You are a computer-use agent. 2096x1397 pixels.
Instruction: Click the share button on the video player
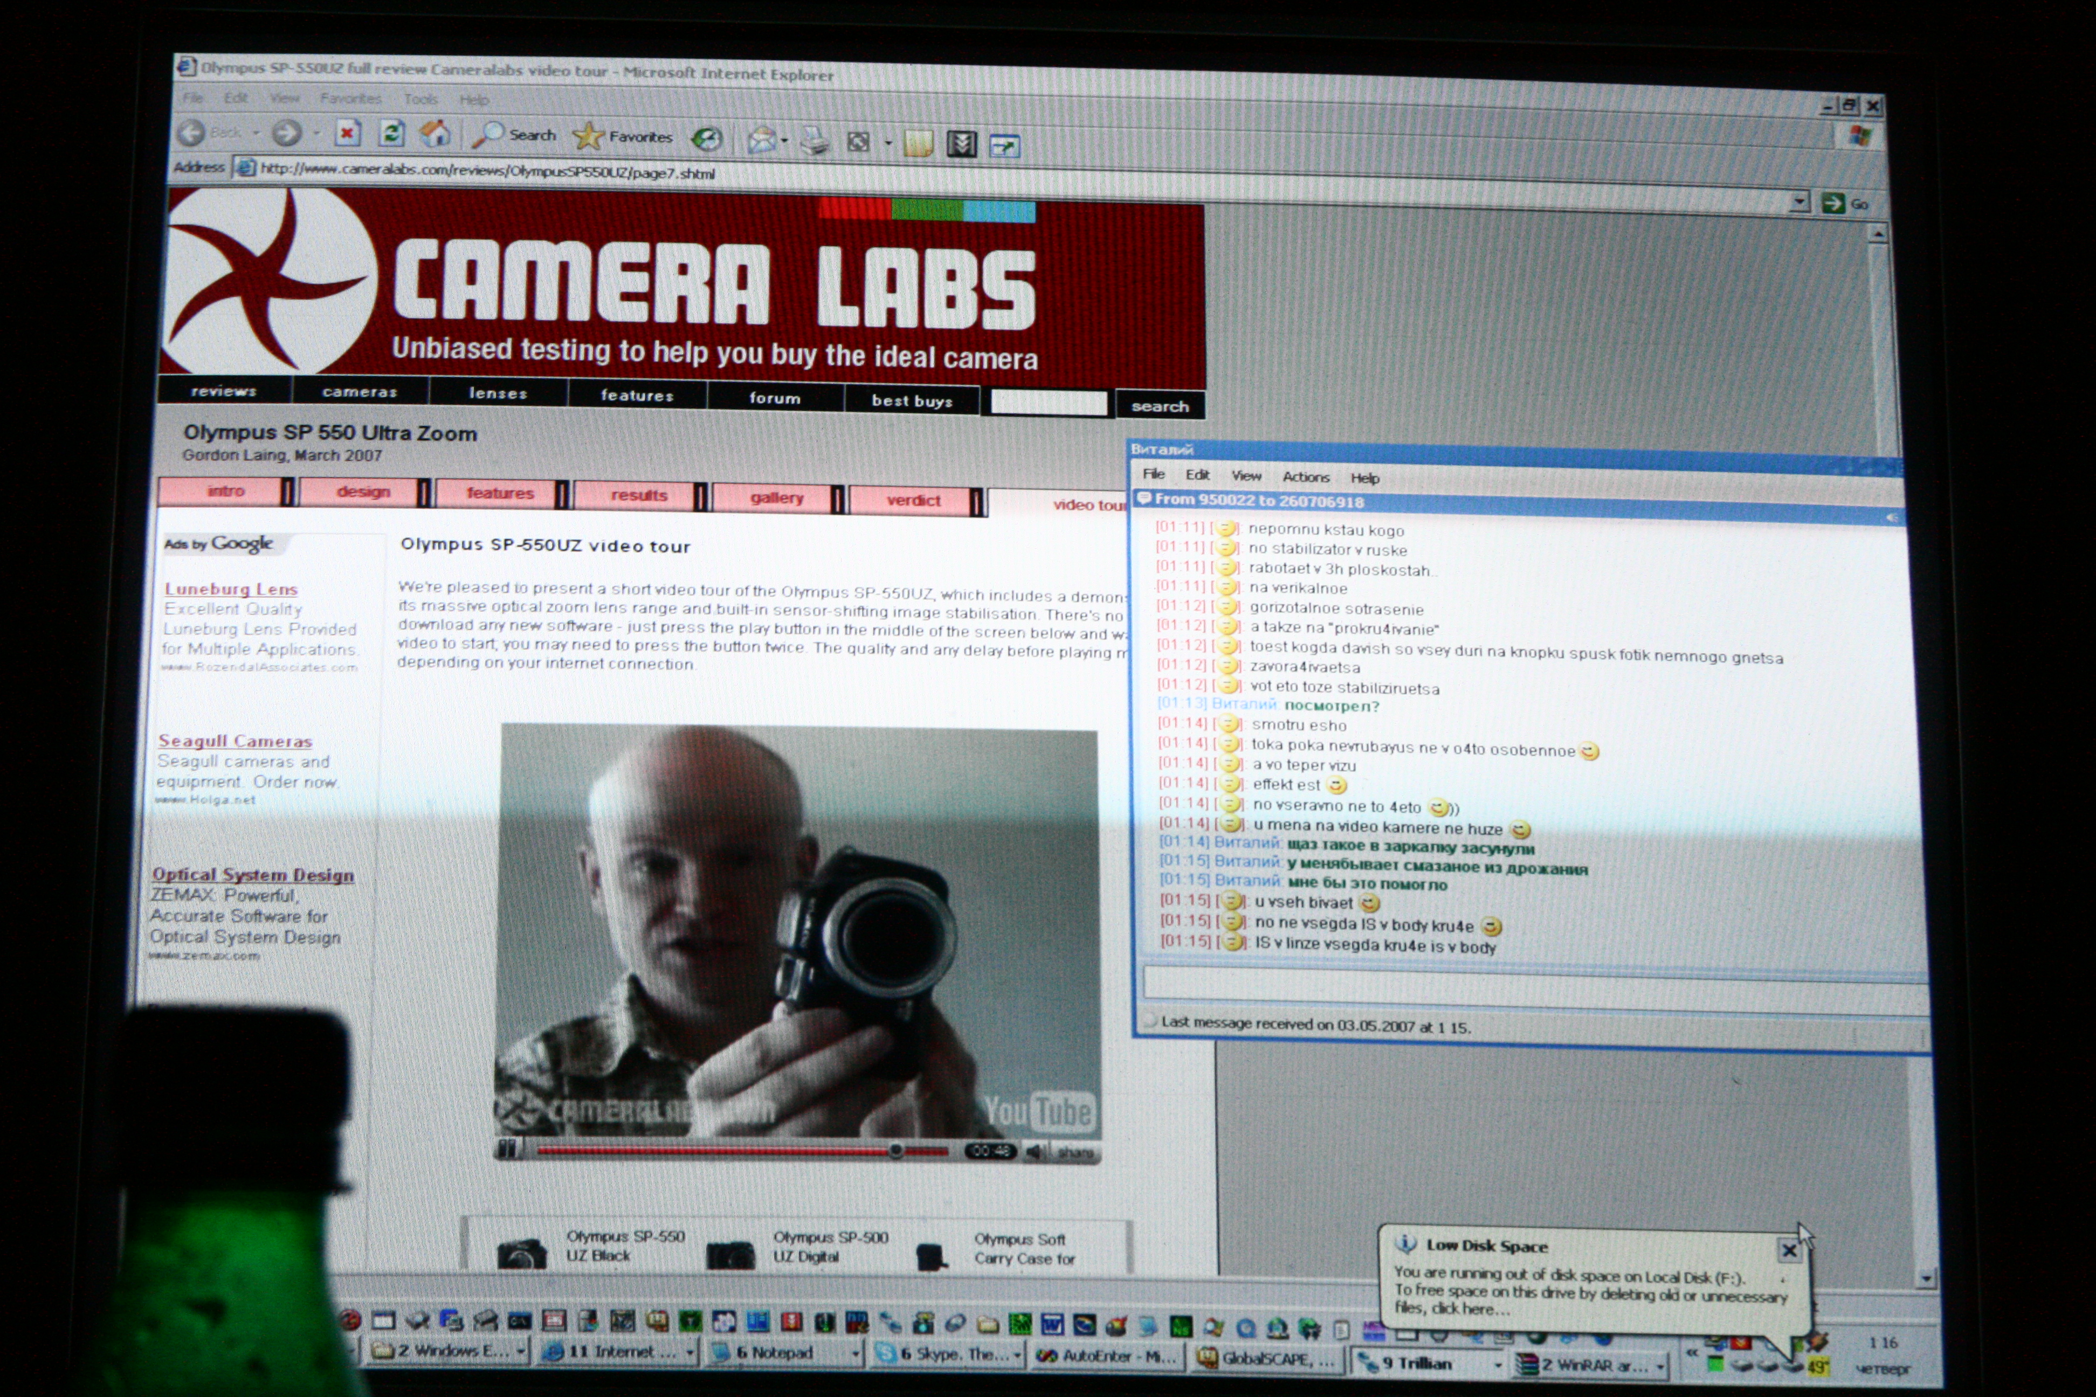pos(1075,1153)
